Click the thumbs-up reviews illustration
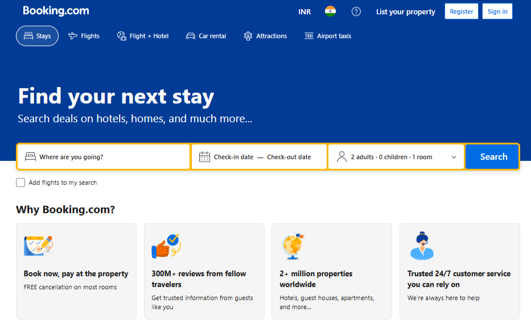Screen dimensions: 531x325 tap(166, 246)
